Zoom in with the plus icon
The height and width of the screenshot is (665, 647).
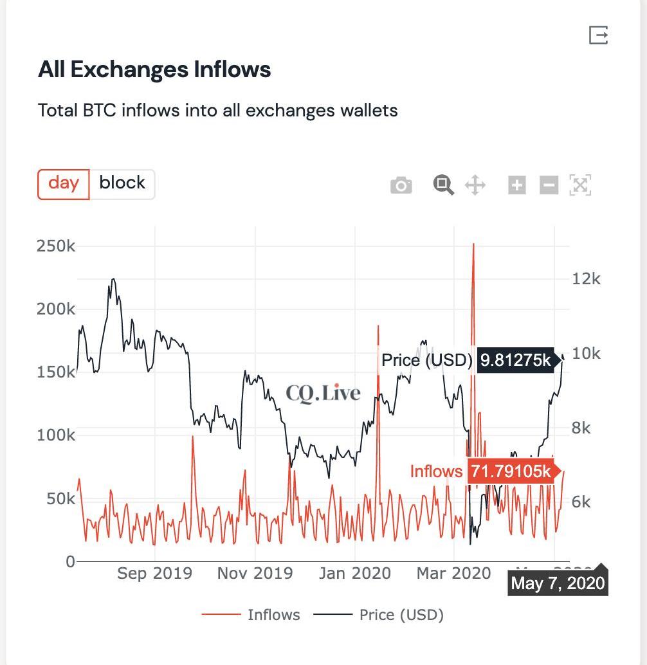(x=517, y=185)
